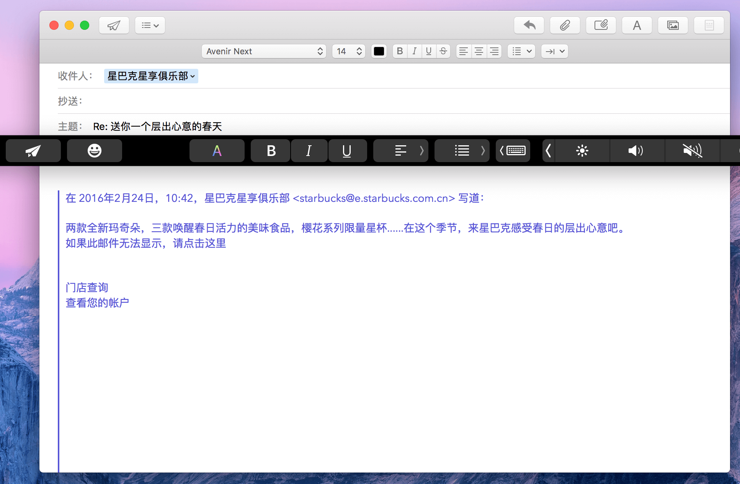
Task: Align text right in format bar
Action: [x=494, y=51]
